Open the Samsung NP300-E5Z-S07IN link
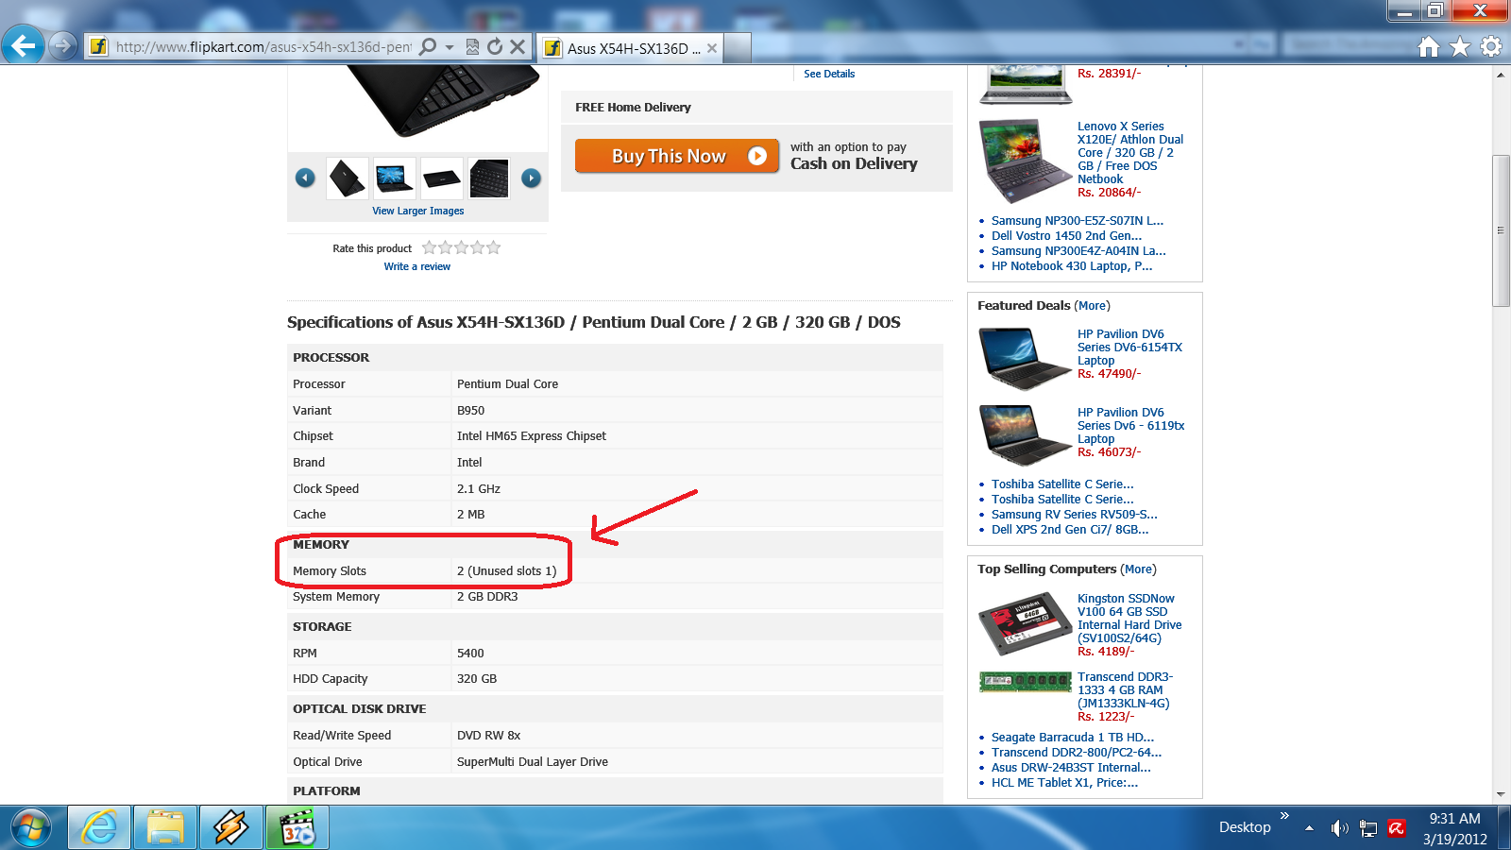This screenshot has height=850, width=1511. tap(1078, 221)
